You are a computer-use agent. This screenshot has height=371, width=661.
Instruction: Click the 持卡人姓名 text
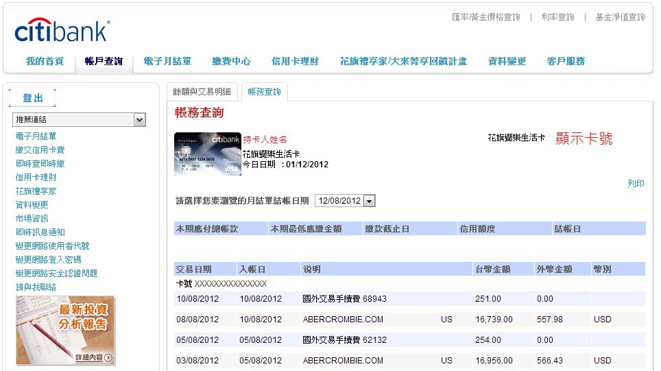pyautogui.click(x=265, y=139)
